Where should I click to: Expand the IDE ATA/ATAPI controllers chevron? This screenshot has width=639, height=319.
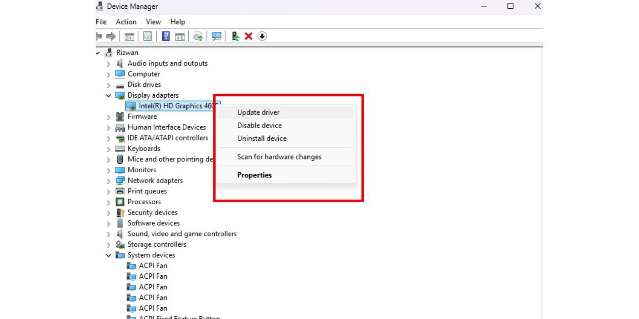click(109, 138)
